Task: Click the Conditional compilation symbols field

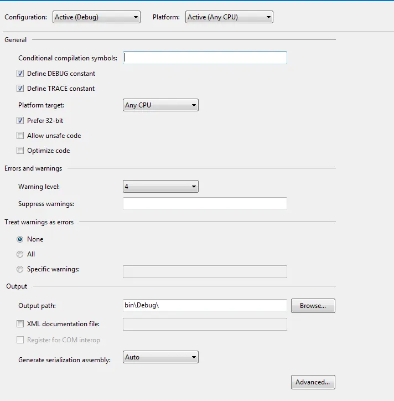Action: coord(205,58)
